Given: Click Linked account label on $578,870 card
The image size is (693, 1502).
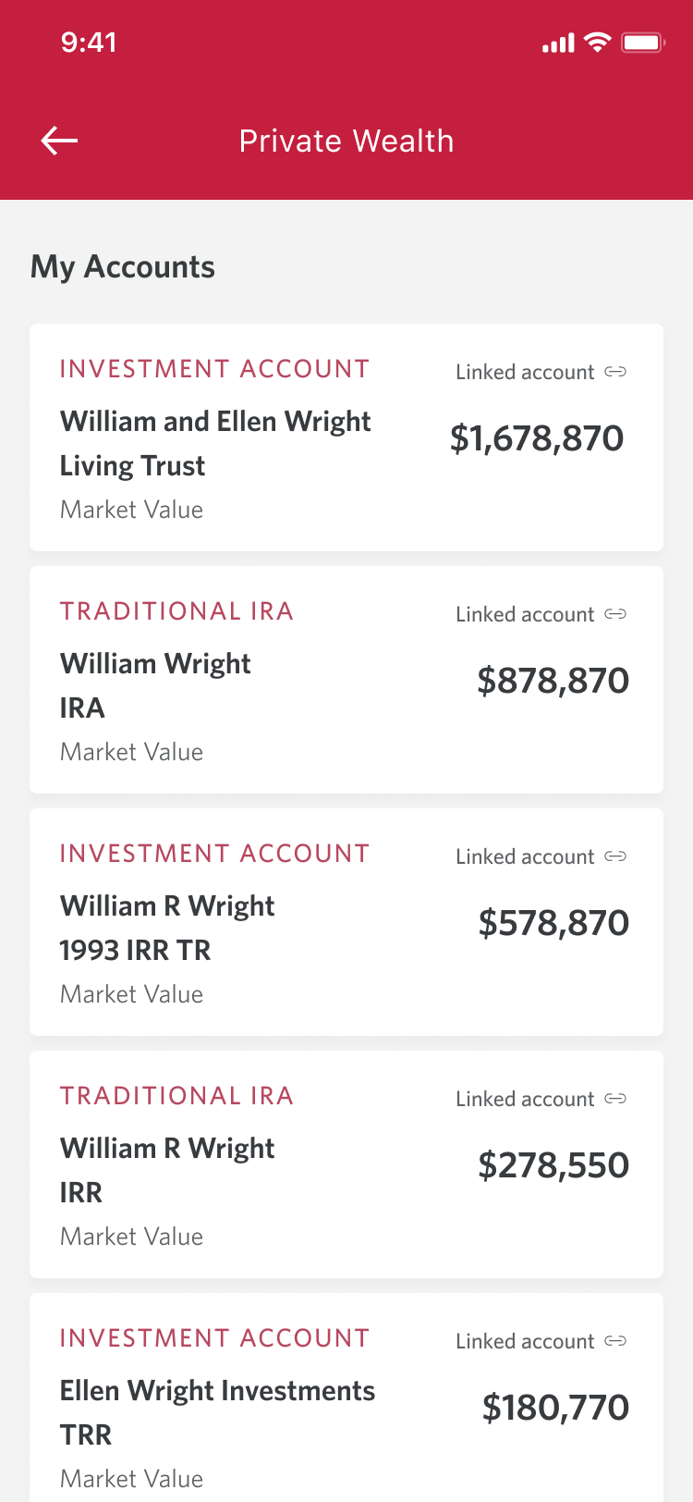Looking at the screenshot, I should click(x=525, y=856).
